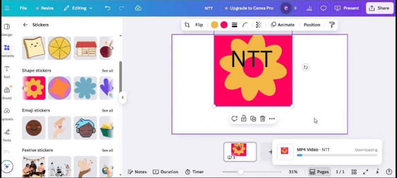Open the Resize option
397x178 pixels.
(45, 8)
